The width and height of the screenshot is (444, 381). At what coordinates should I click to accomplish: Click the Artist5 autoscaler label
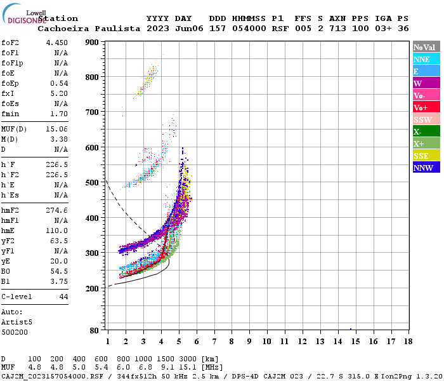point(16,323)
